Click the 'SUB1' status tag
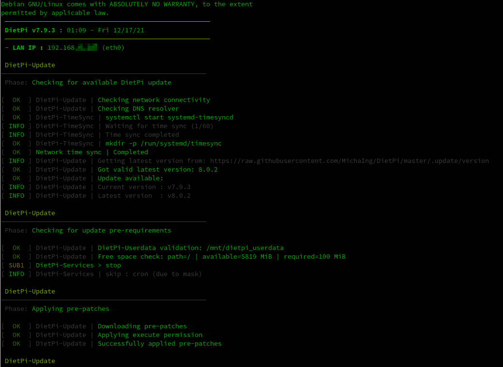 [16, 265]
